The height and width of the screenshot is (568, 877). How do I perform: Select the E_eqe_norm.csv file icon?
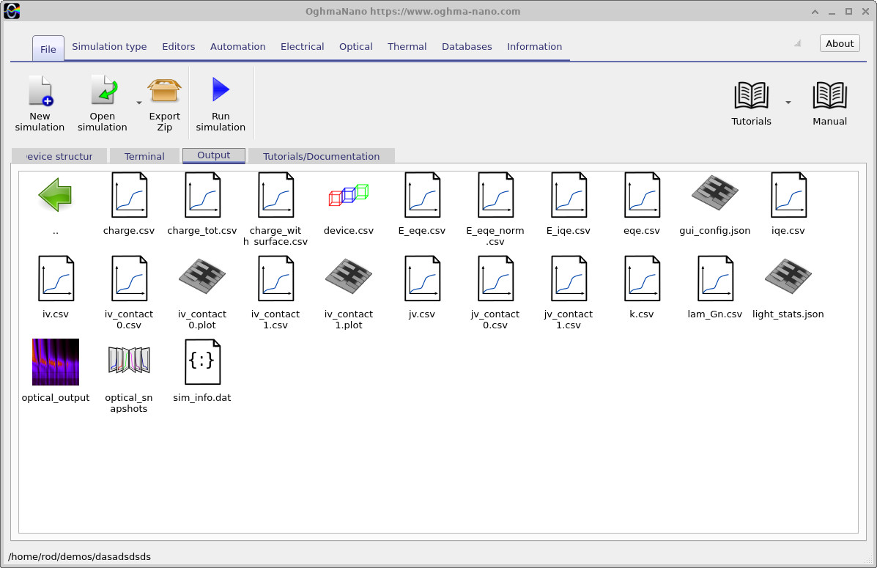click(495, 195)
